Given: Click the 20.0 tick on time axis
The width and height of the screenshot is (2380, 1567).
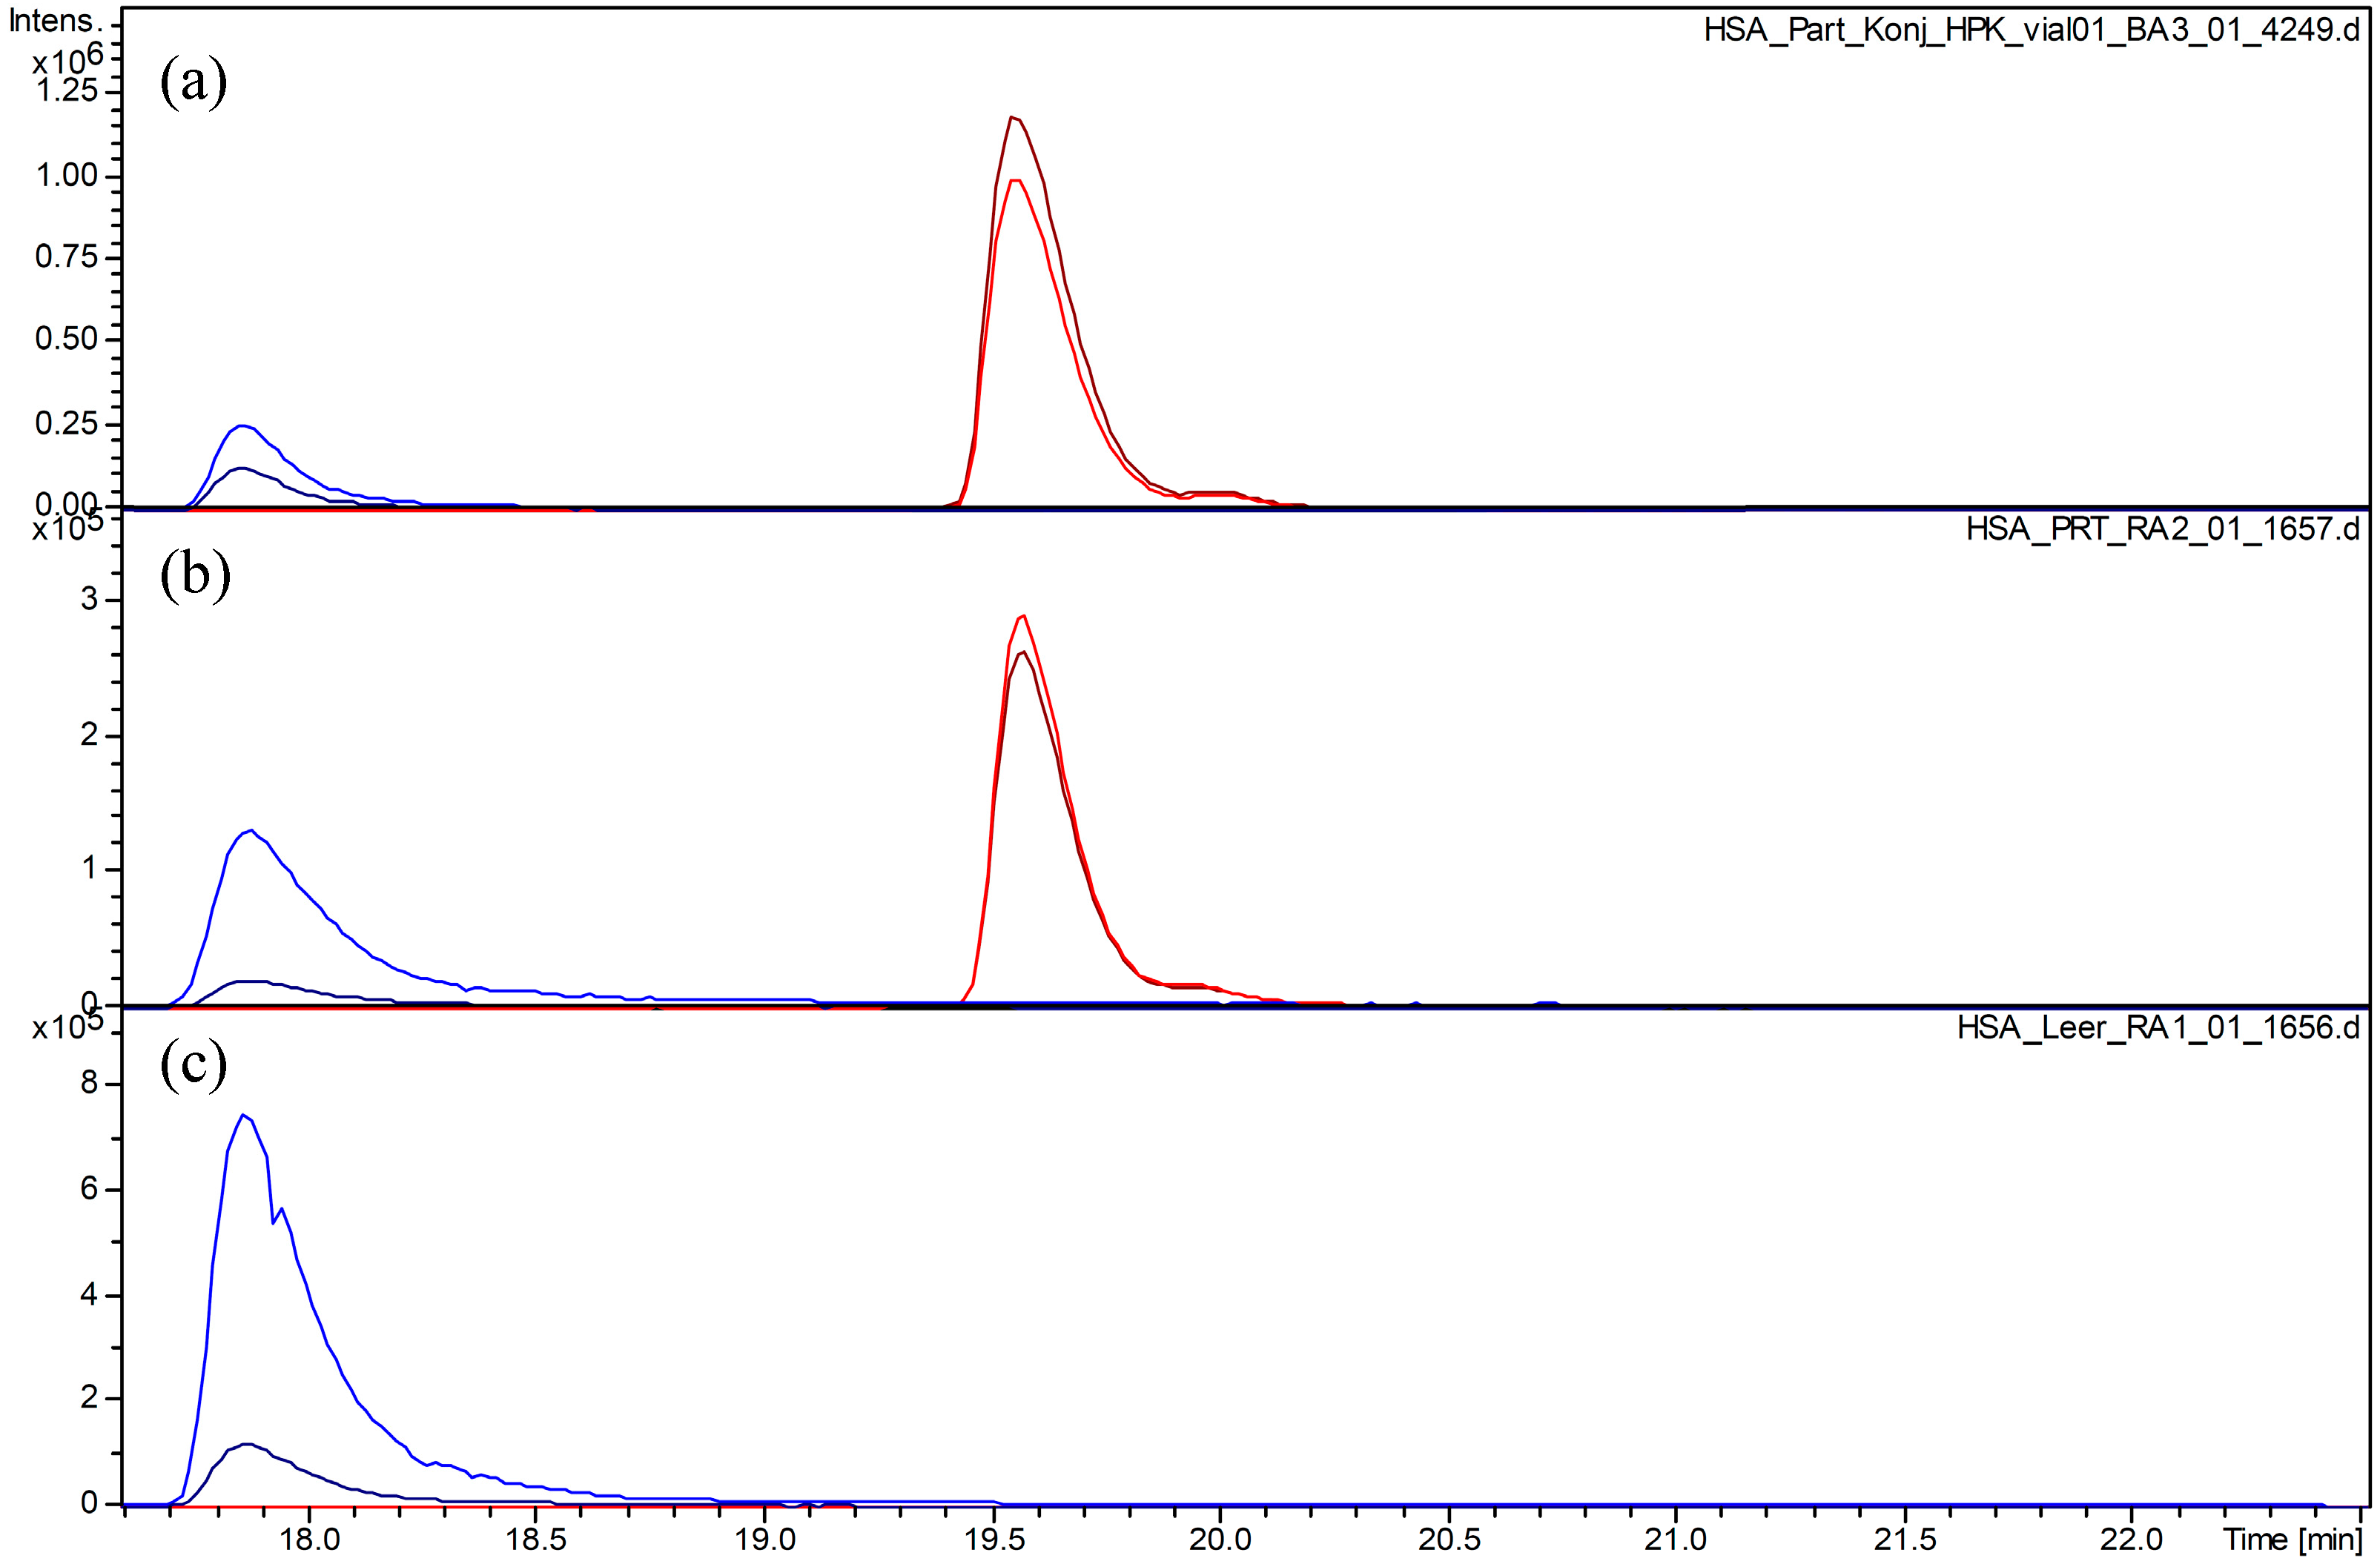Looking at the screenshot, I should (1221, 1540).
